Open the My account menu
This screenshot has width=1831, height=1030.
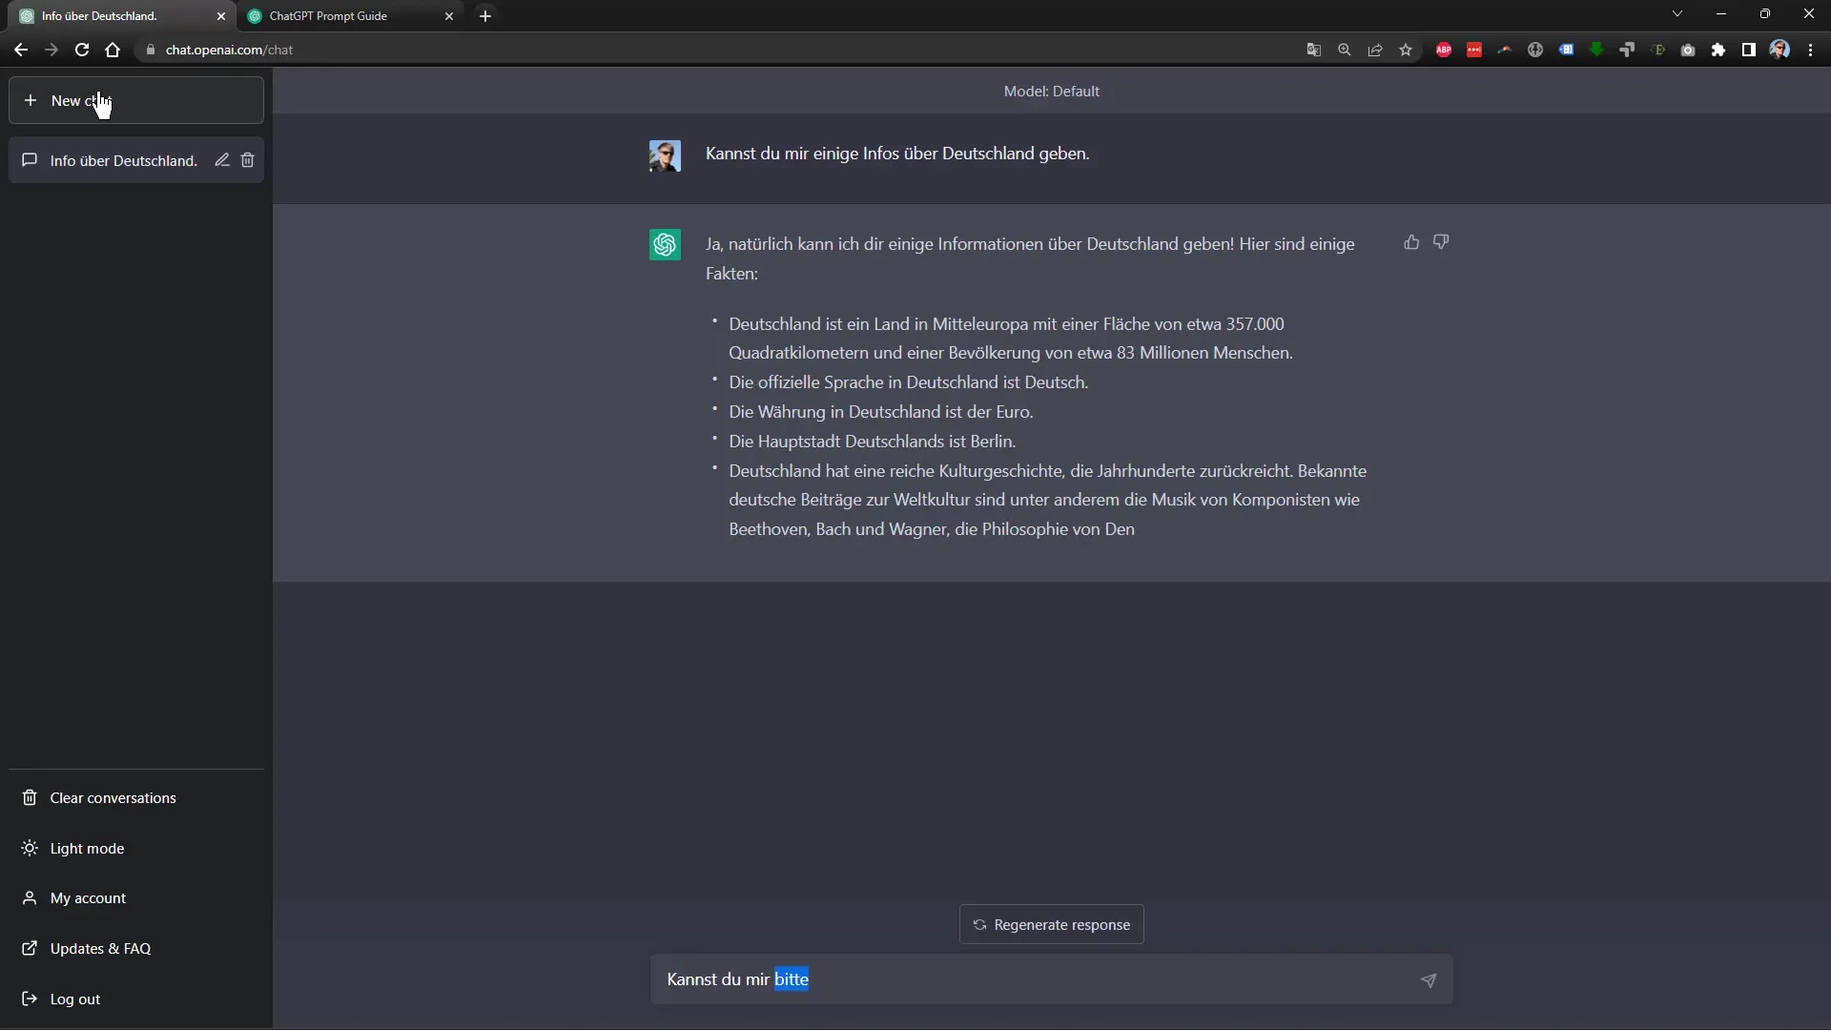[88, 898]
